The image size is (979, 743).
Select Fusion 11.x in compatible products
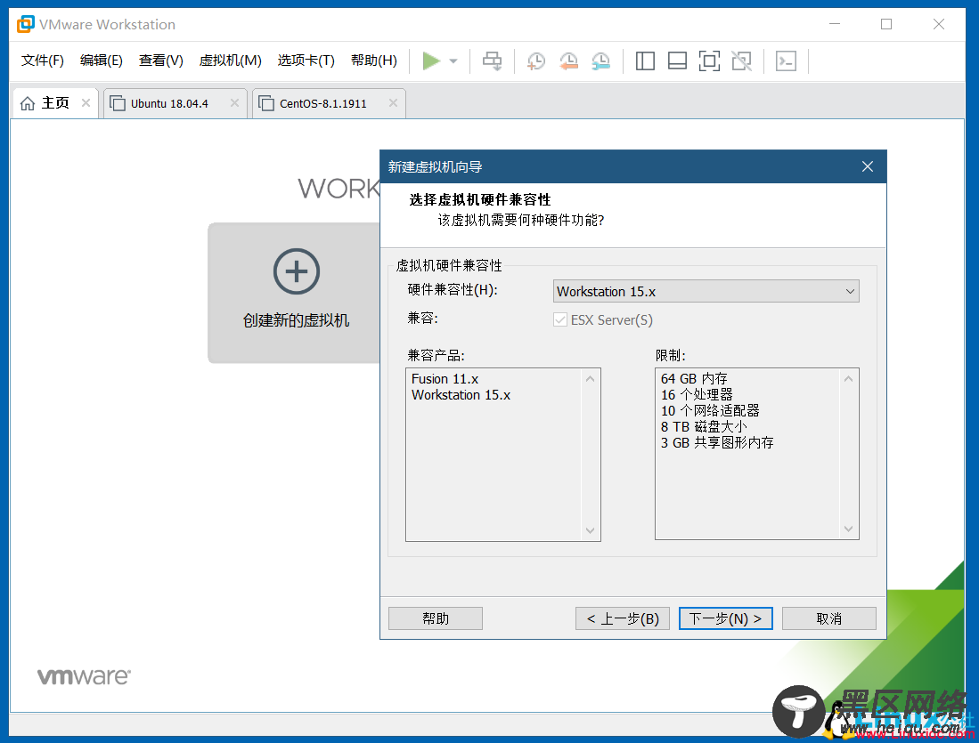[445, 379]
